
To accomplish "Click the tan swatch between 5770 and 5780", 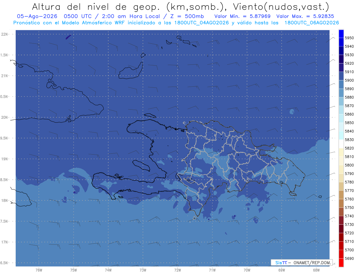I will [x=341, y=186].
